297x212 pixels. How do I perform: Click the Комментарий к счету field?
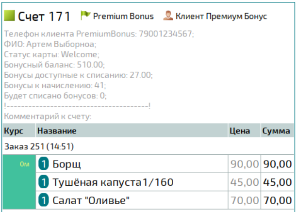[48, 116]
